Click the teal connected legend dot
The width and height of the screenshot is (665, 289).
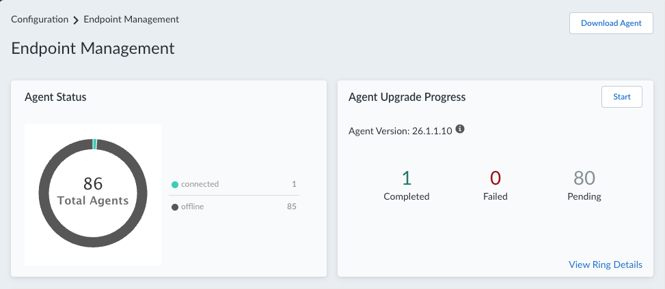coord(175,185)
